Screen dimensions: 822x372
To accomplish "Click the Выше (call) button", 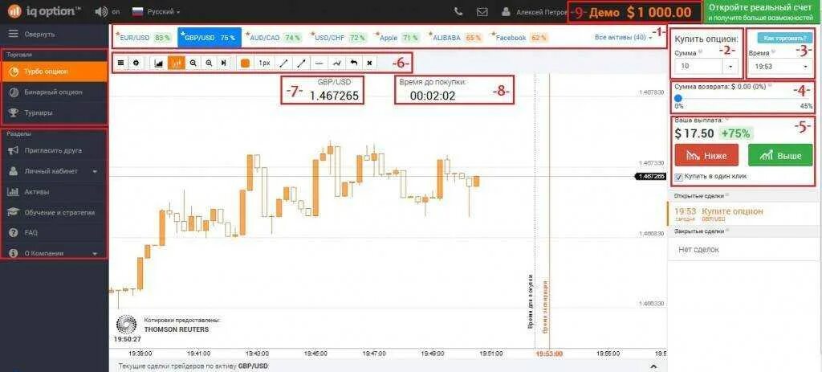I will (780, 155).
